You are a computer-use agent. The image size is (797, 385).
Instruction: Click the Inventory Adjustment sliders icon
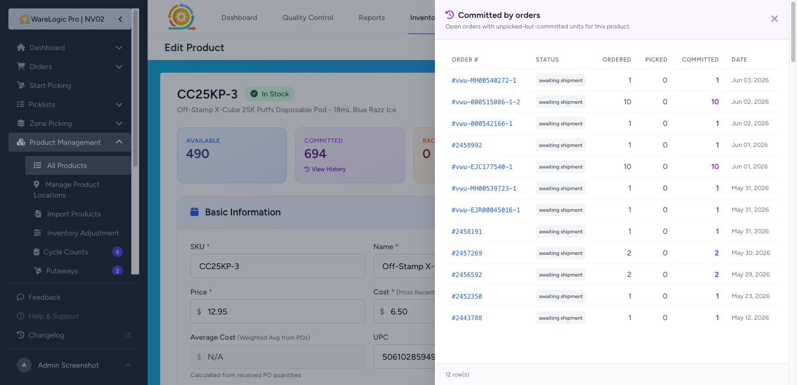tap(37, 233)
